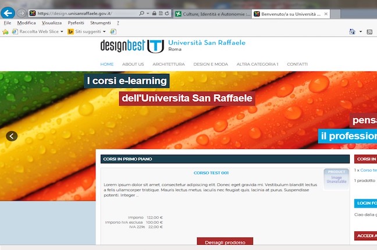Refresh the page with reload icon
377x250 pixels.
167,13
